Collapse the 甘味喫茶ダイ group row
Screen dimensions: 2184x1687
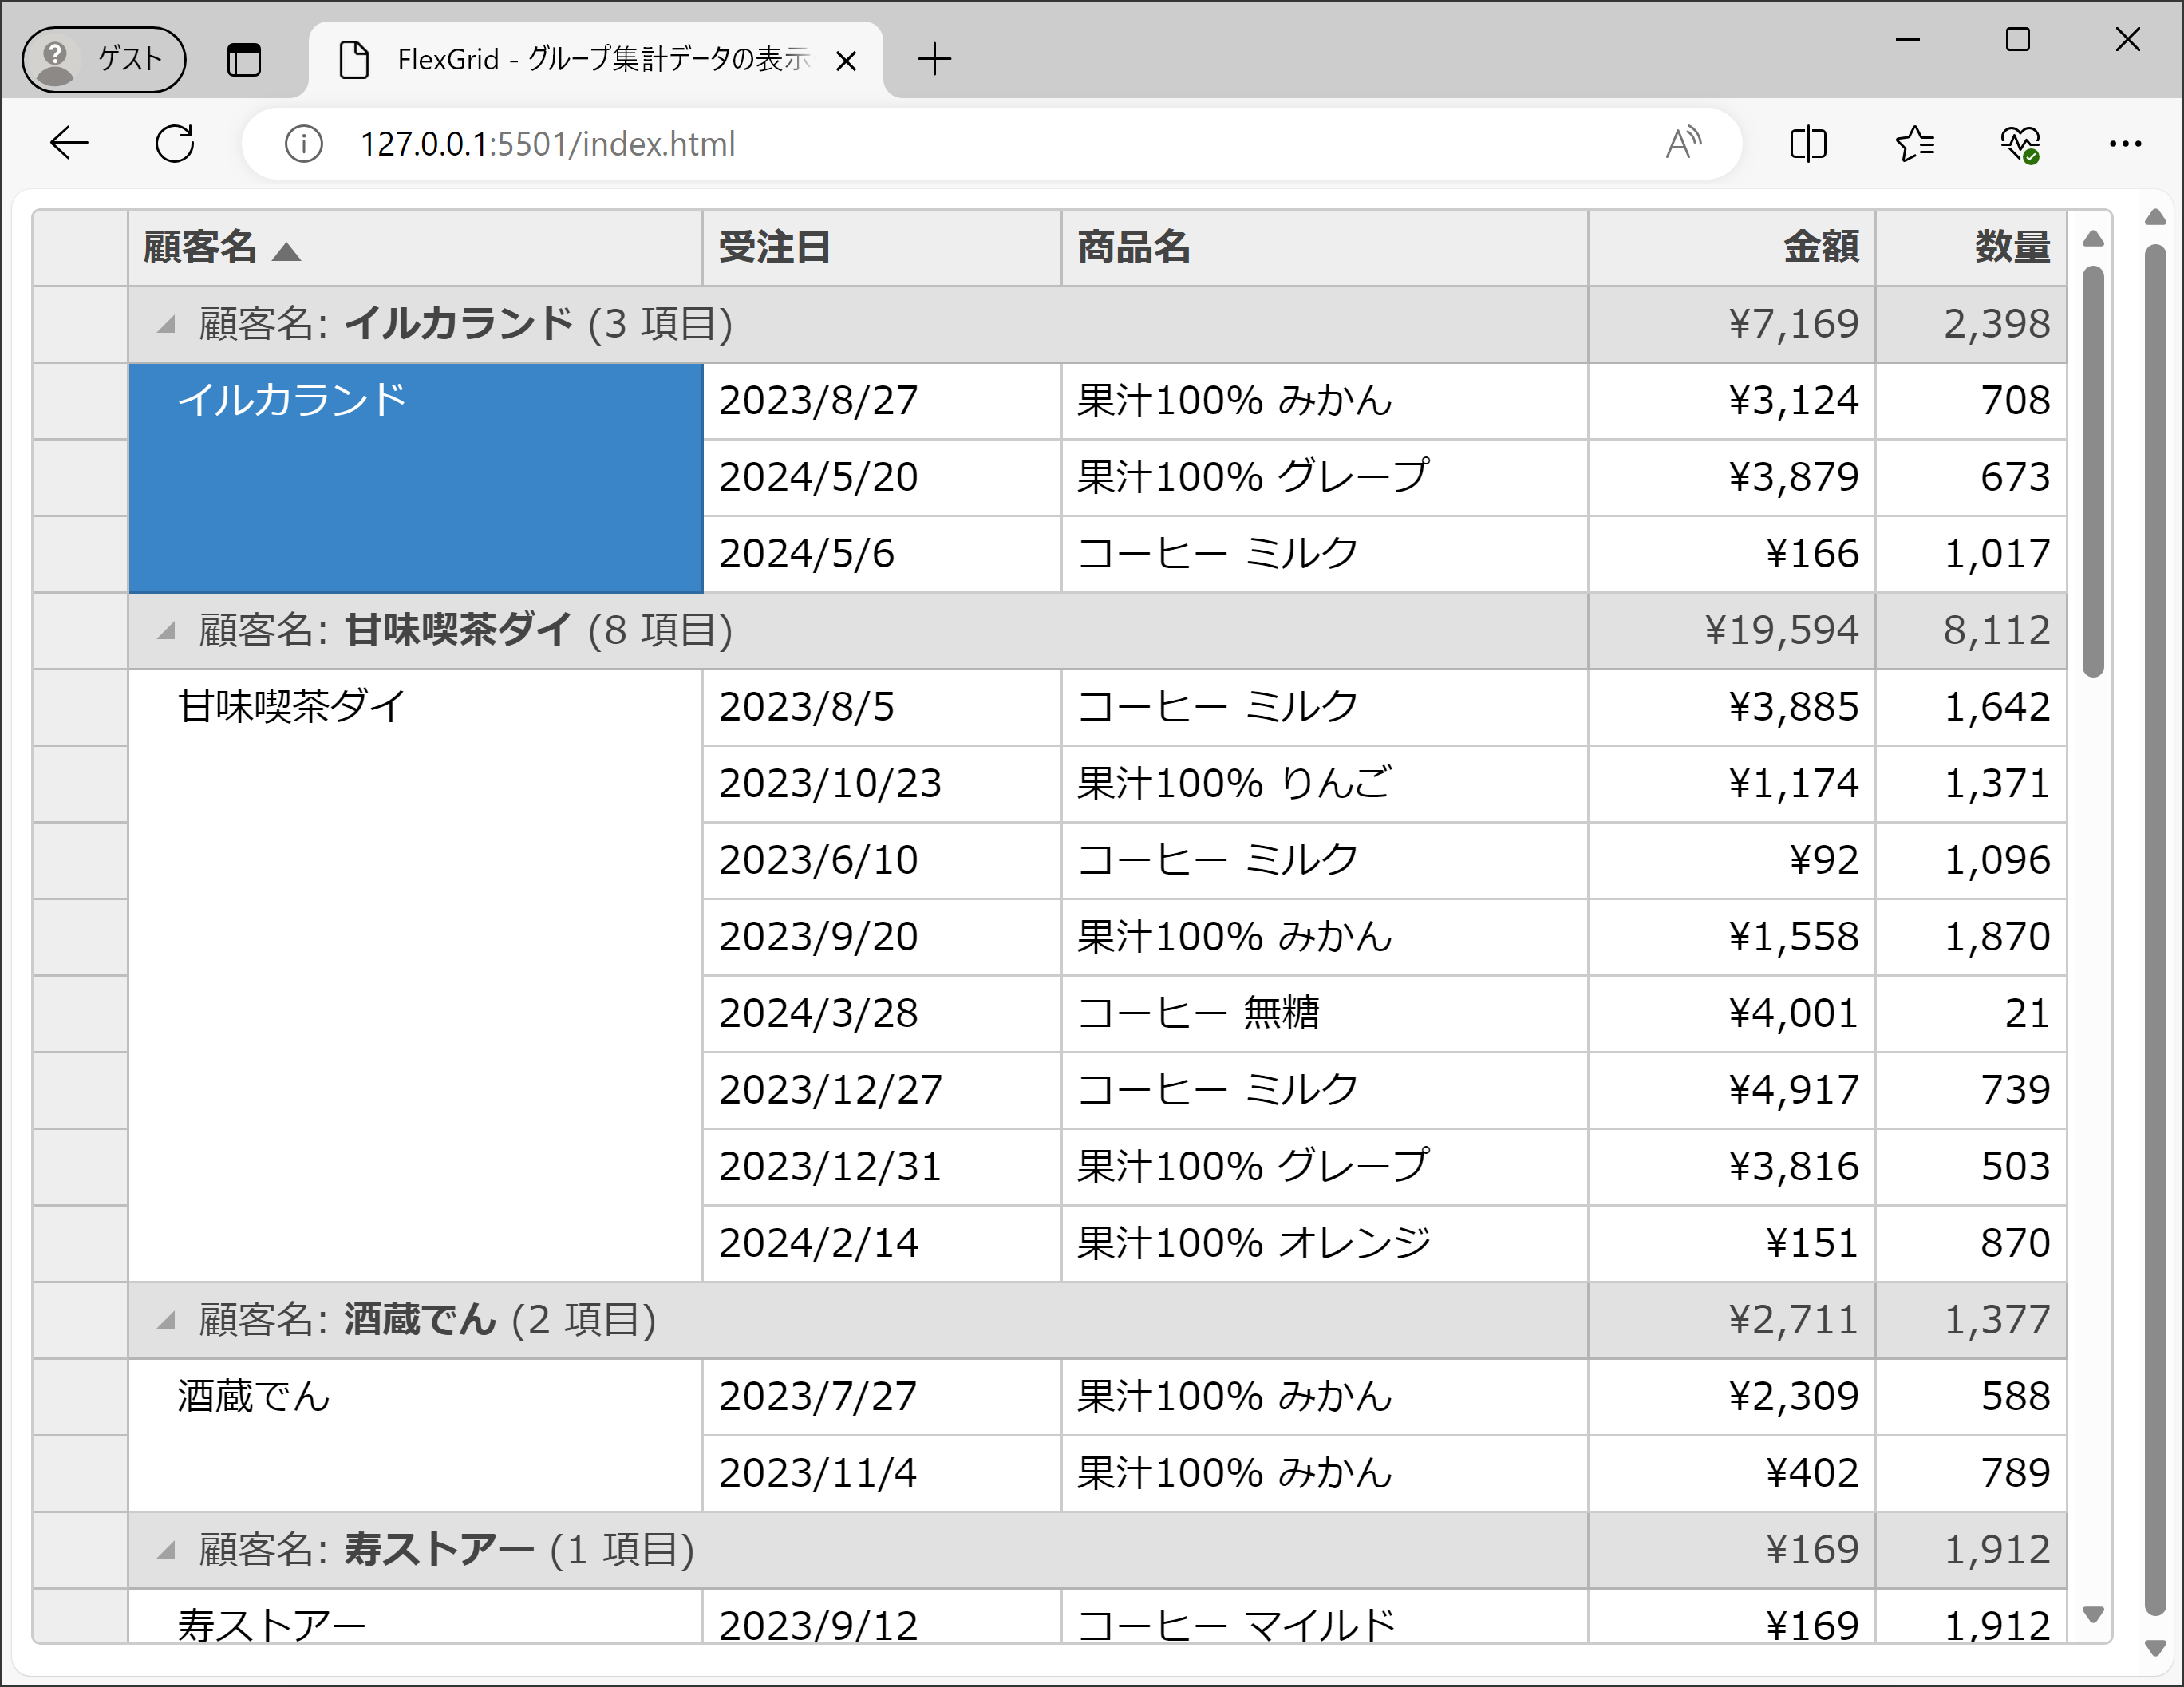tap(166, 630)
